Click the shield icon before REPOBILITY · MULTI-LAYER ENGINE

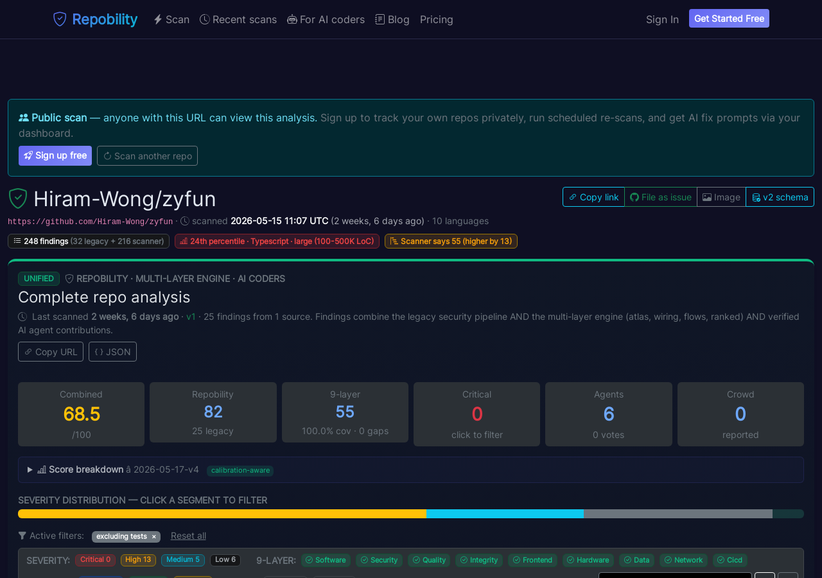click(x=69, y=279)
